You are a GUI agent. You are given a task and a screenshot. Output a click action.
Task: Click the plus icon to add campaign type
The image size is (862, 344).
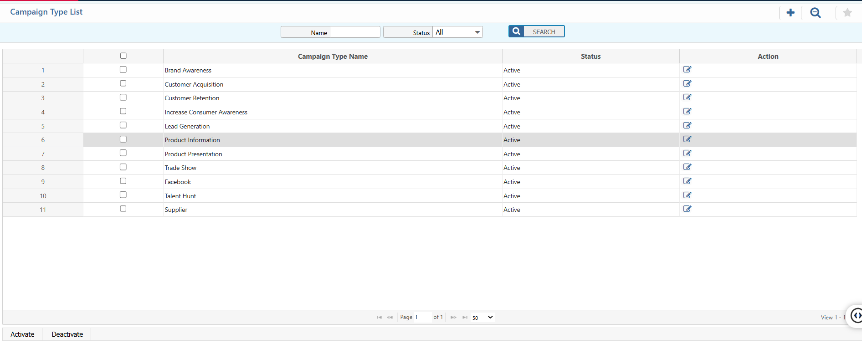tap(790, 13)
